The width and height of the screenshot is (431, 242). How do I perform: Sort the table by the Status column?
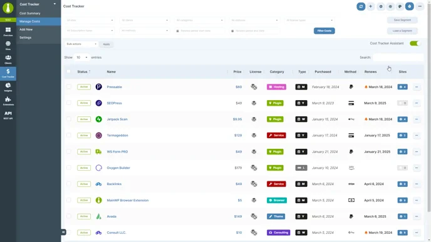(84, 72)
